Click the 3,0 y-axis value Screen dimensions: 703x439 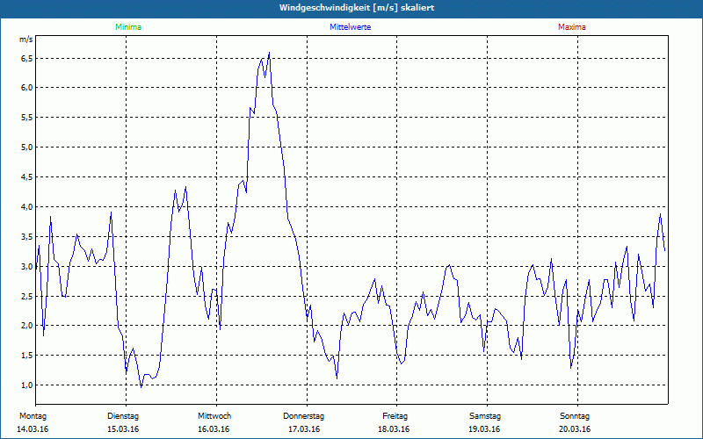pyautogui.click(x=27, y=266)
